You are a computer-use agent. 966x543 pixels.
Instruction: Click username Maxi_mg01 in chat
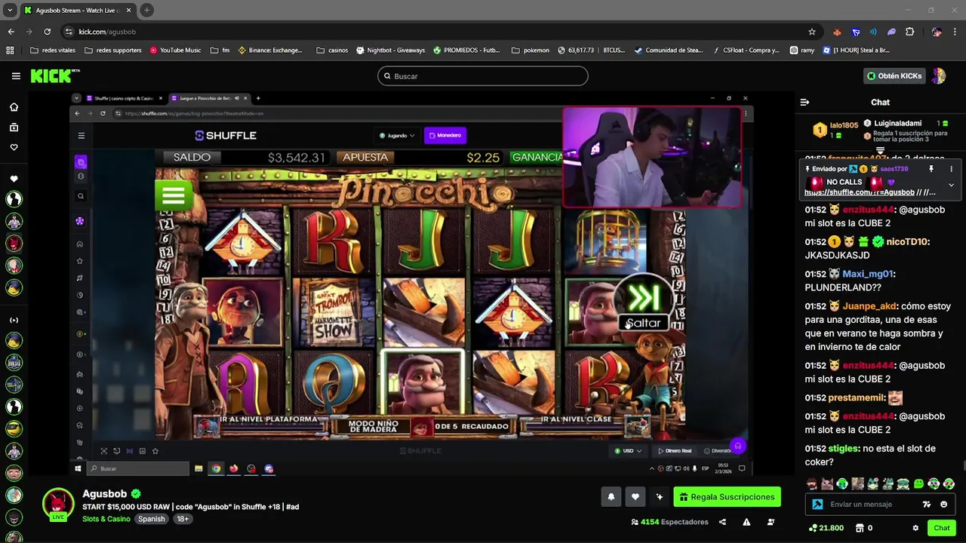[x=868, y=274]
